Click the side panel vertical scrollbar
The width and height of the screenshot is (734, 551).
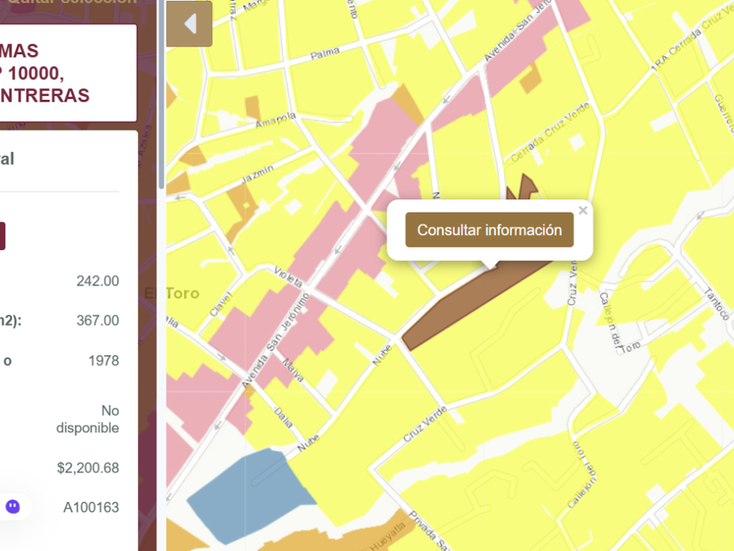[x=162, y=94]
